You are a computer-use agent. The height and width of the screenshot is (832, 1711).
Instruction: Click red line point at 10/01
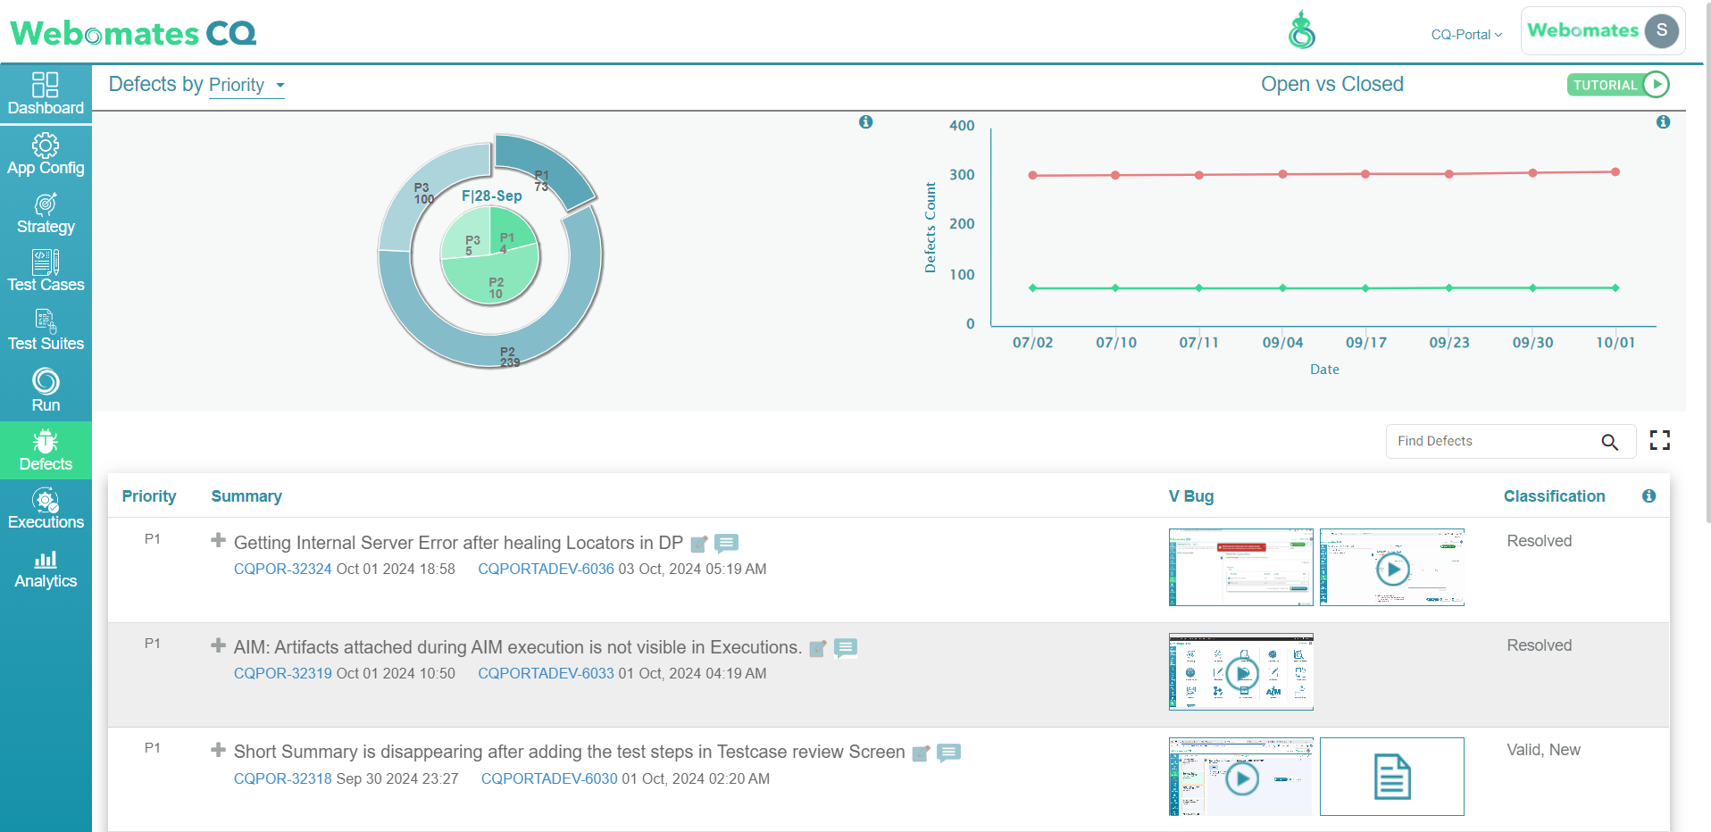pyautogui.click(x=1615, y=172)
